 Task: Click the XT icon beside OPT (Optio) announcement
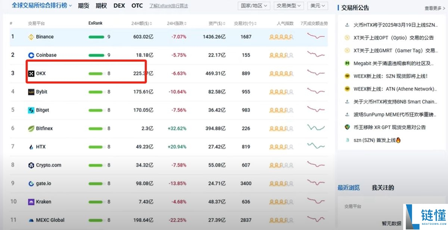[x=347, y=38]
